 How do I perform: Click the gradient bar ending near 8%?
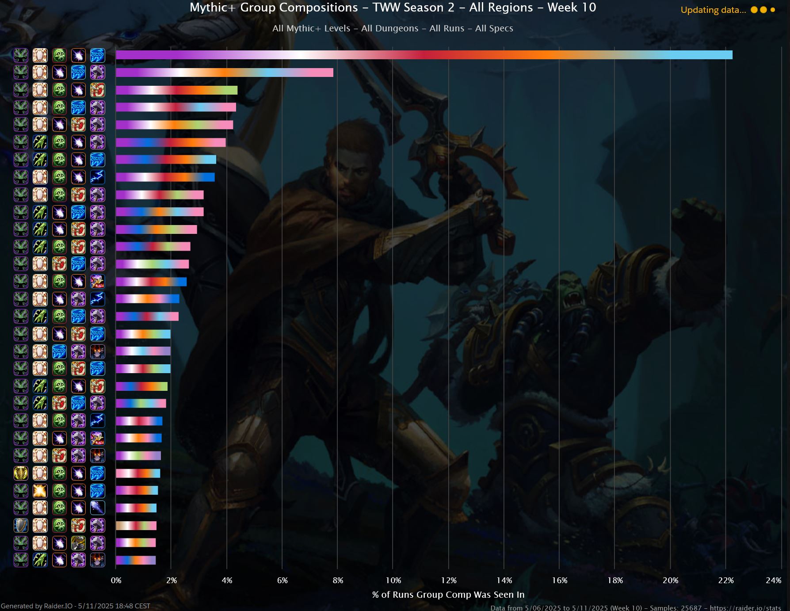click(225, 73)
